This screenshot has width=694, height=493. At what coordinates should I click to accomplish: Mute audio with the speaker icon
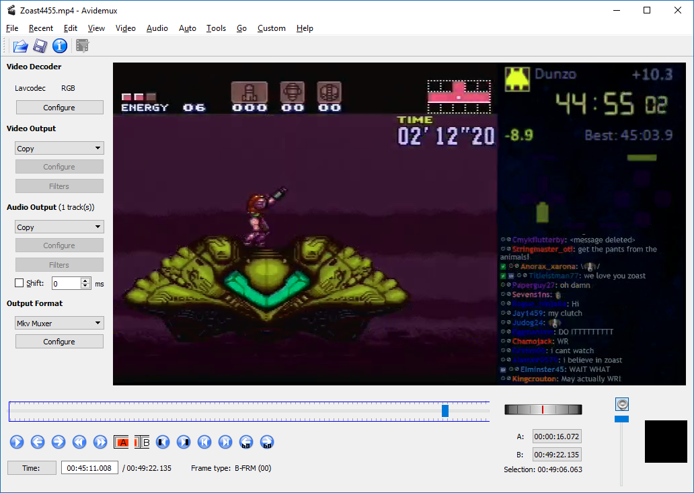coord(622,404)
